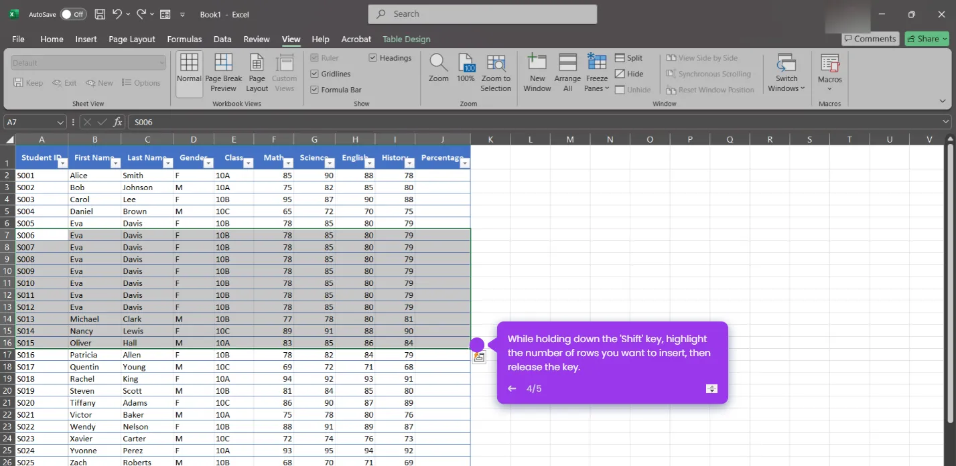
Task: Switch to the Home tab
Action: [x=52, y=39]
